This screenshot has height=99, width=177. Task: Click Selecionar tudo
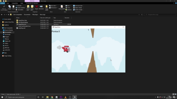coord(78,5)
